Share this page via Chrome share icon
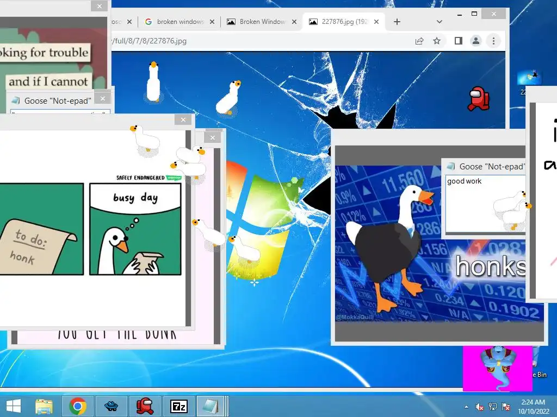 [419, 41]
